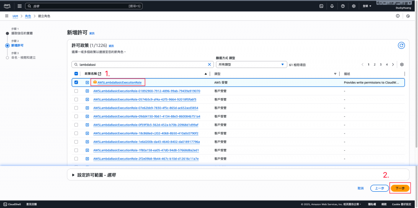Click 上一步 button
This screenshot has width=418, height=208.
(379, 188)
